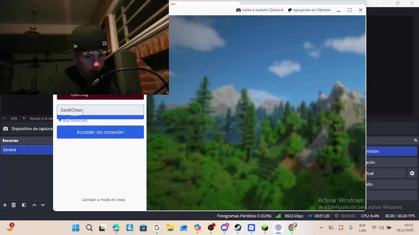Viewport: 419px width, 235px height.
Task: Open Steam from the taskbar
Action: (x=238, y=228)
